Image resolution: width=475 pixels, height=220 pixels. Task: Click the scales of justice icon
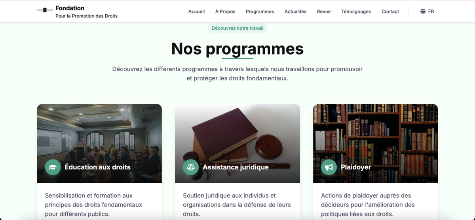tap(191, 167)
